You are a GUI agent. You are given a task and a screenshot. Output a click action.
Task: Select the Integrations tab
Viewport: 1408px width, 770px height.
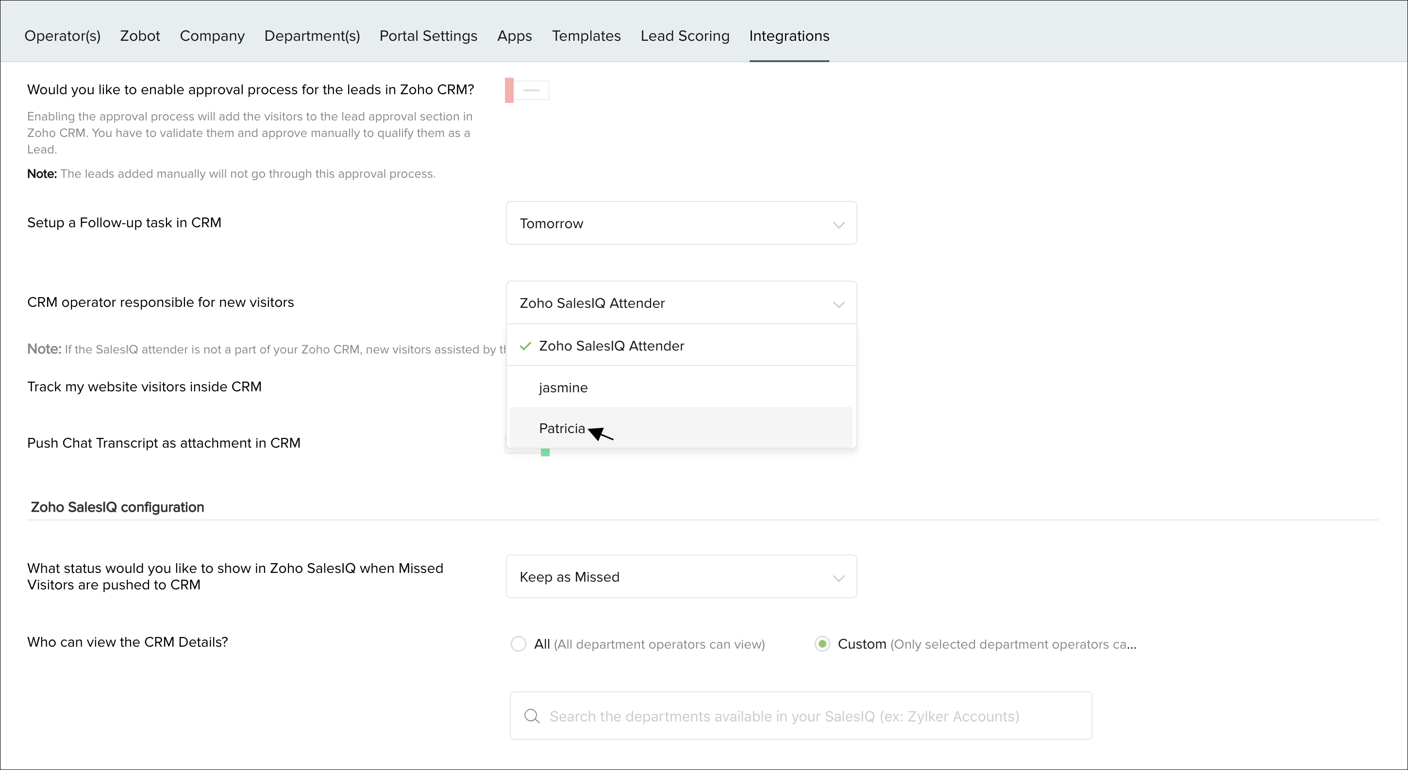click(789, 36)
